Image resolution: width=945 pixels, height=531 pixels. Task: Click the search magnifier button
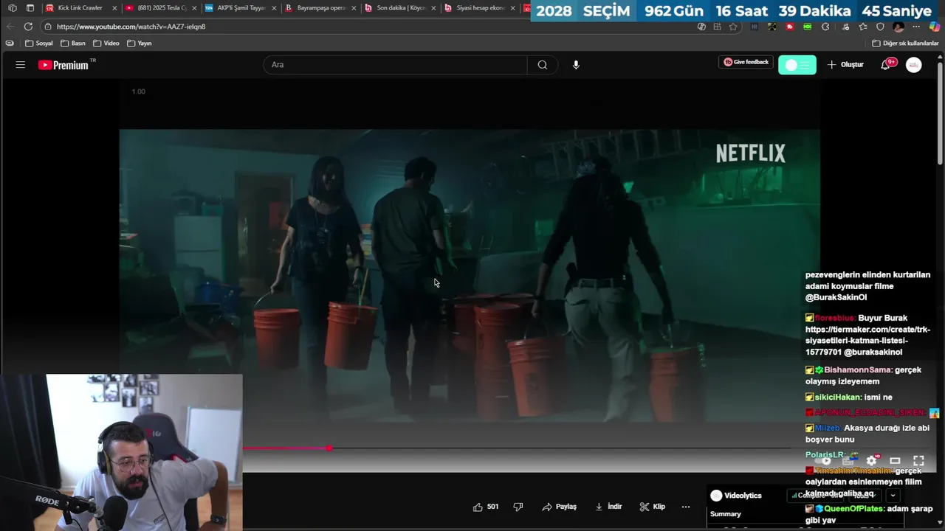tap(543, 65)
